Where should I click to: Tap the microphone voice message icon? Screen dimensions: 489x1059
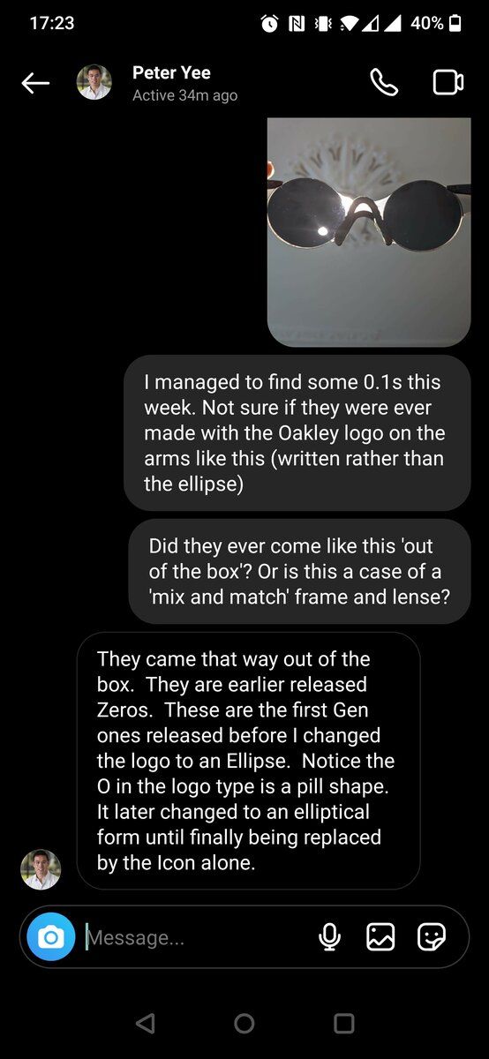tap(329, 936)
